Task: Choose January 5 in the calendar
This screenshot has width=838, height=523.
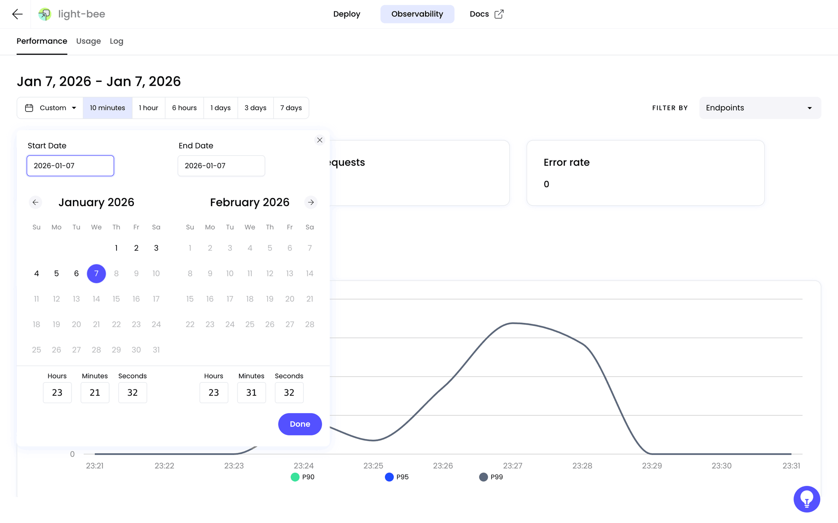Action: pos(56,274)
